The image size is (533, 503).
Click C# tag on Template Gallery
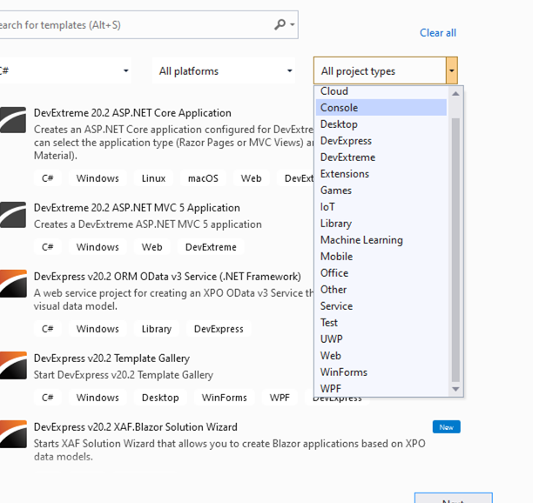click(48, 398)
